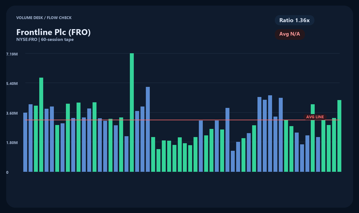Screen dimensions: 359x213
Task: Click the Ratio 1.36x badge
Action: [294, 20]
